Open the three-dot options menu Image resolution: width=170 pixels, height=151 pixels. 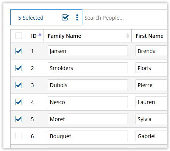[77, 17]
